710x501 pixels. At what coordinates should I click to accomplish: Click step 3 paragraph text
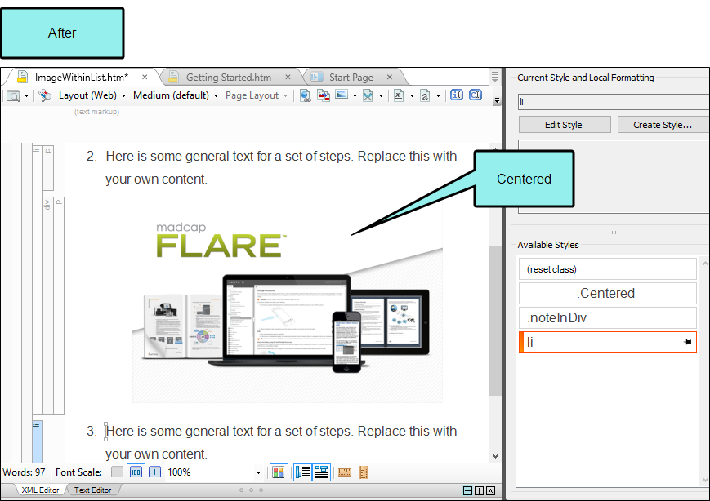click(281, 443)
